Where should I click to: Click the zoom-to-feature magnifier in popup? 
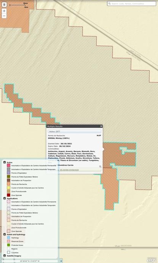click(x=100, y=167)
